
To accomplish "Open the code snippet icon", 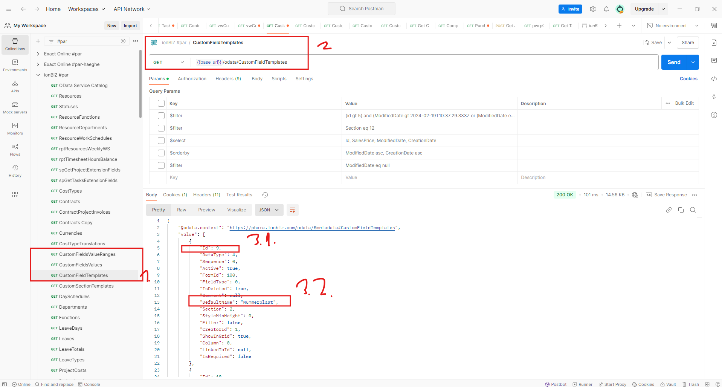I will tap(714, 79).
